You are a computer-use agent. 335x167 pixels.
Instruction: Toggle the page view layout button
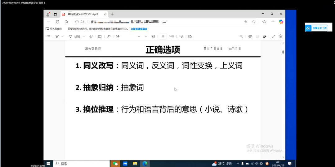pyautogui.click(x=190, y=36)
